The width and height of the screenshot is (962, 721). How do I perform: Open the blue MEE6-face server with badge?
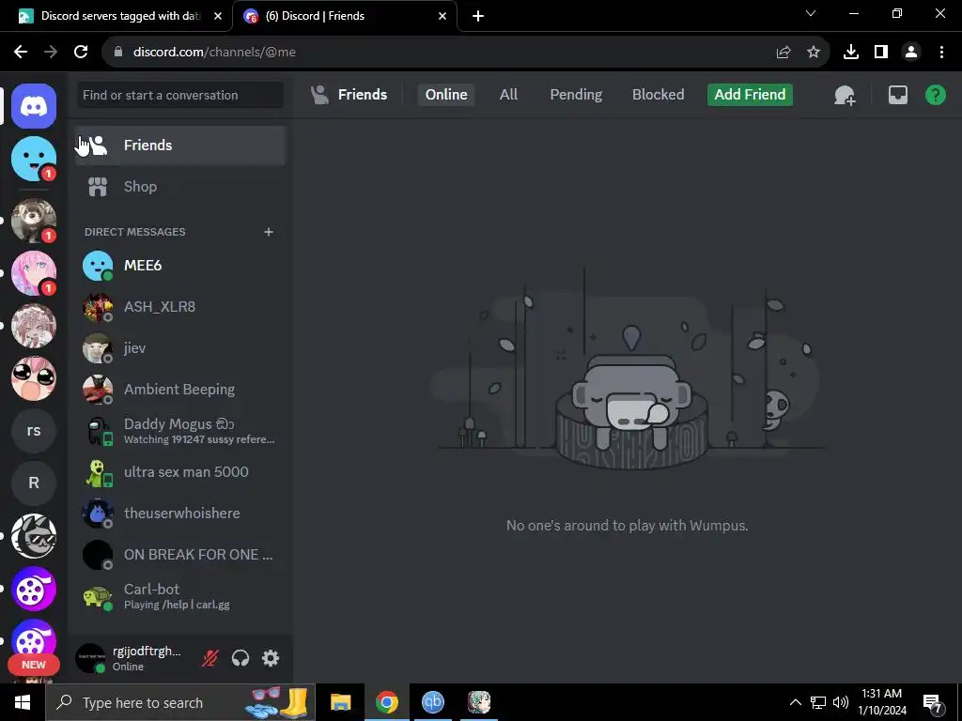(x=34, y=159)
